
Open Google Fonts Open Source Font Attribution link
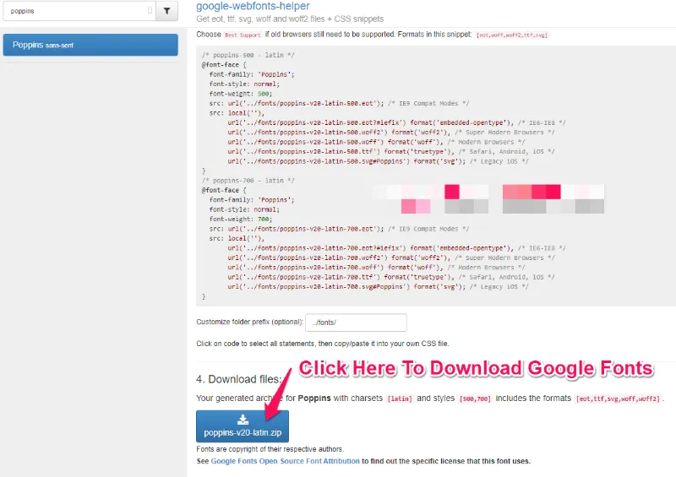pyautogui.click(x=285, y=461)
